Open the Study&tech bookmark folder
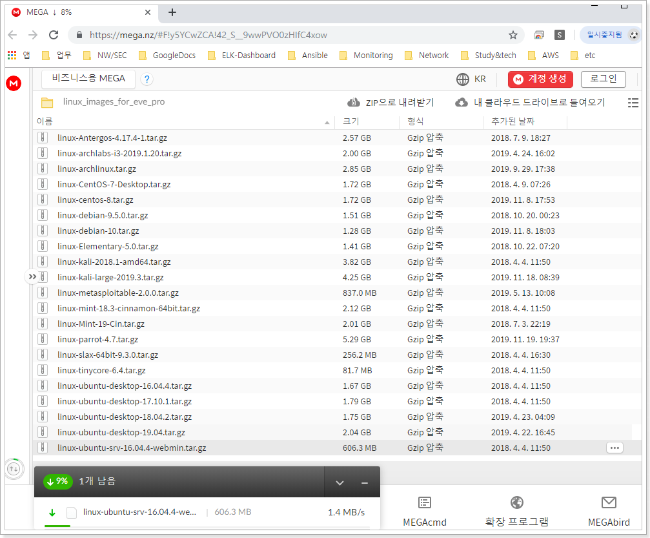Image resolution: width=650 pixels, height=538 pixels. tap(489, 55)
